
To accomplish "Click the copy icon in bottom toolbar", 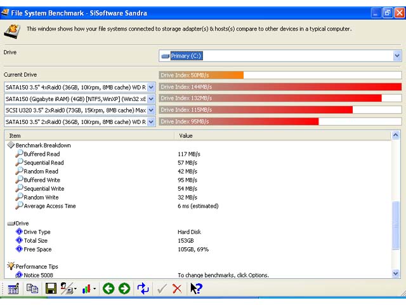I will coord(32,289).
